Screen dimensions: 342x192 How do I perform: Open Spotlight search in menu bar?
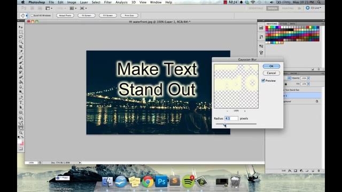point(319,2)
